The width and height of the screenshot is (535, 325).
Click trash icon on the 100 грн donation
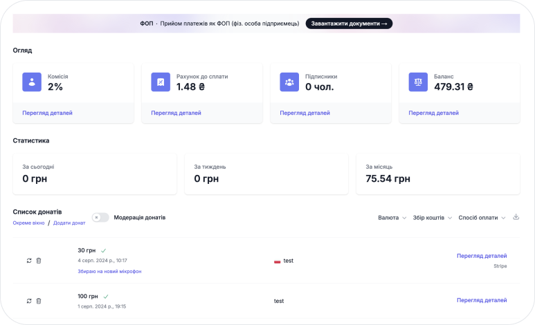pyautogui.click(x=39, y=301)
